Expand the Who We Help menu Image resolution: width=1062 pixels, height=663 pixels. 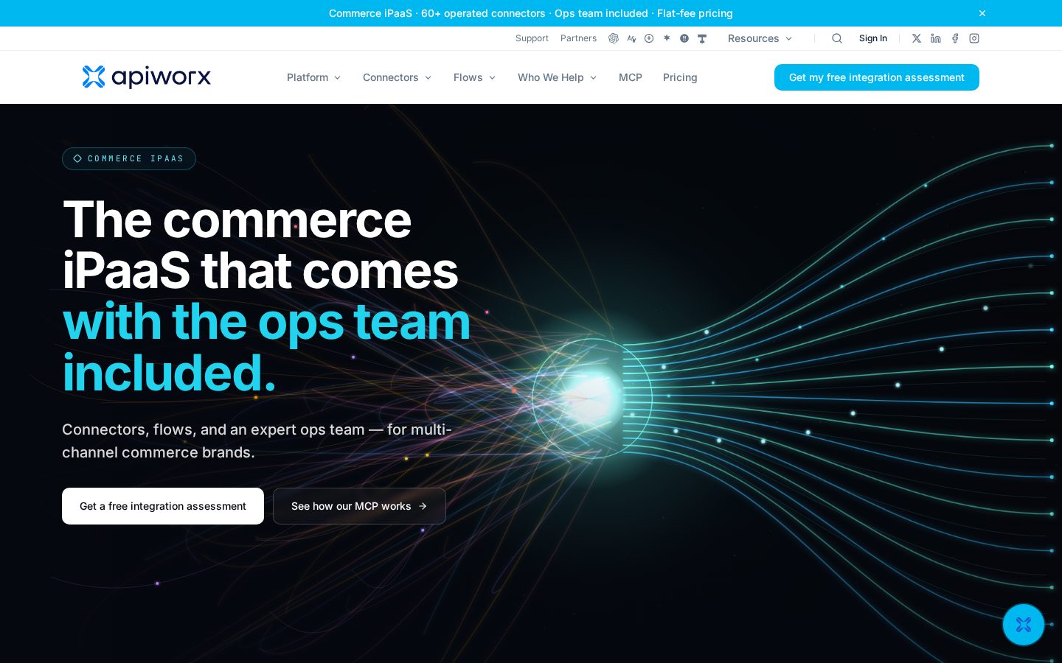pos(557,77)
